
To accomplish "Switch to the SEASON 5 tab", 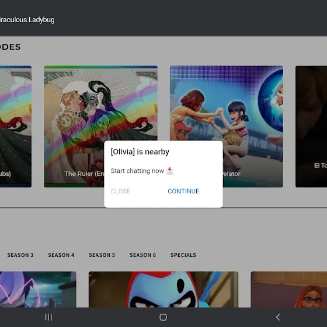I will click(102, 255).
